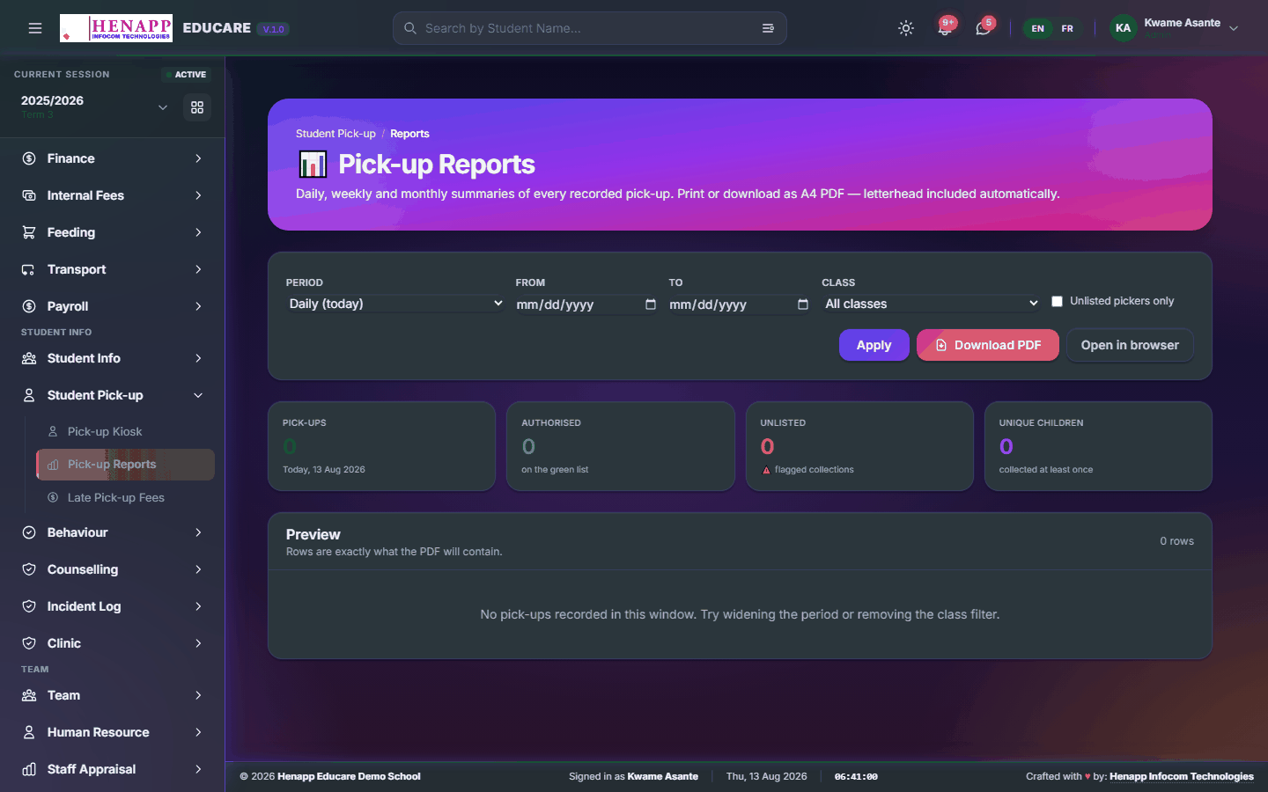
Task: Open the notifications bell
Action: pyautogui.click(x=945, y=28)
